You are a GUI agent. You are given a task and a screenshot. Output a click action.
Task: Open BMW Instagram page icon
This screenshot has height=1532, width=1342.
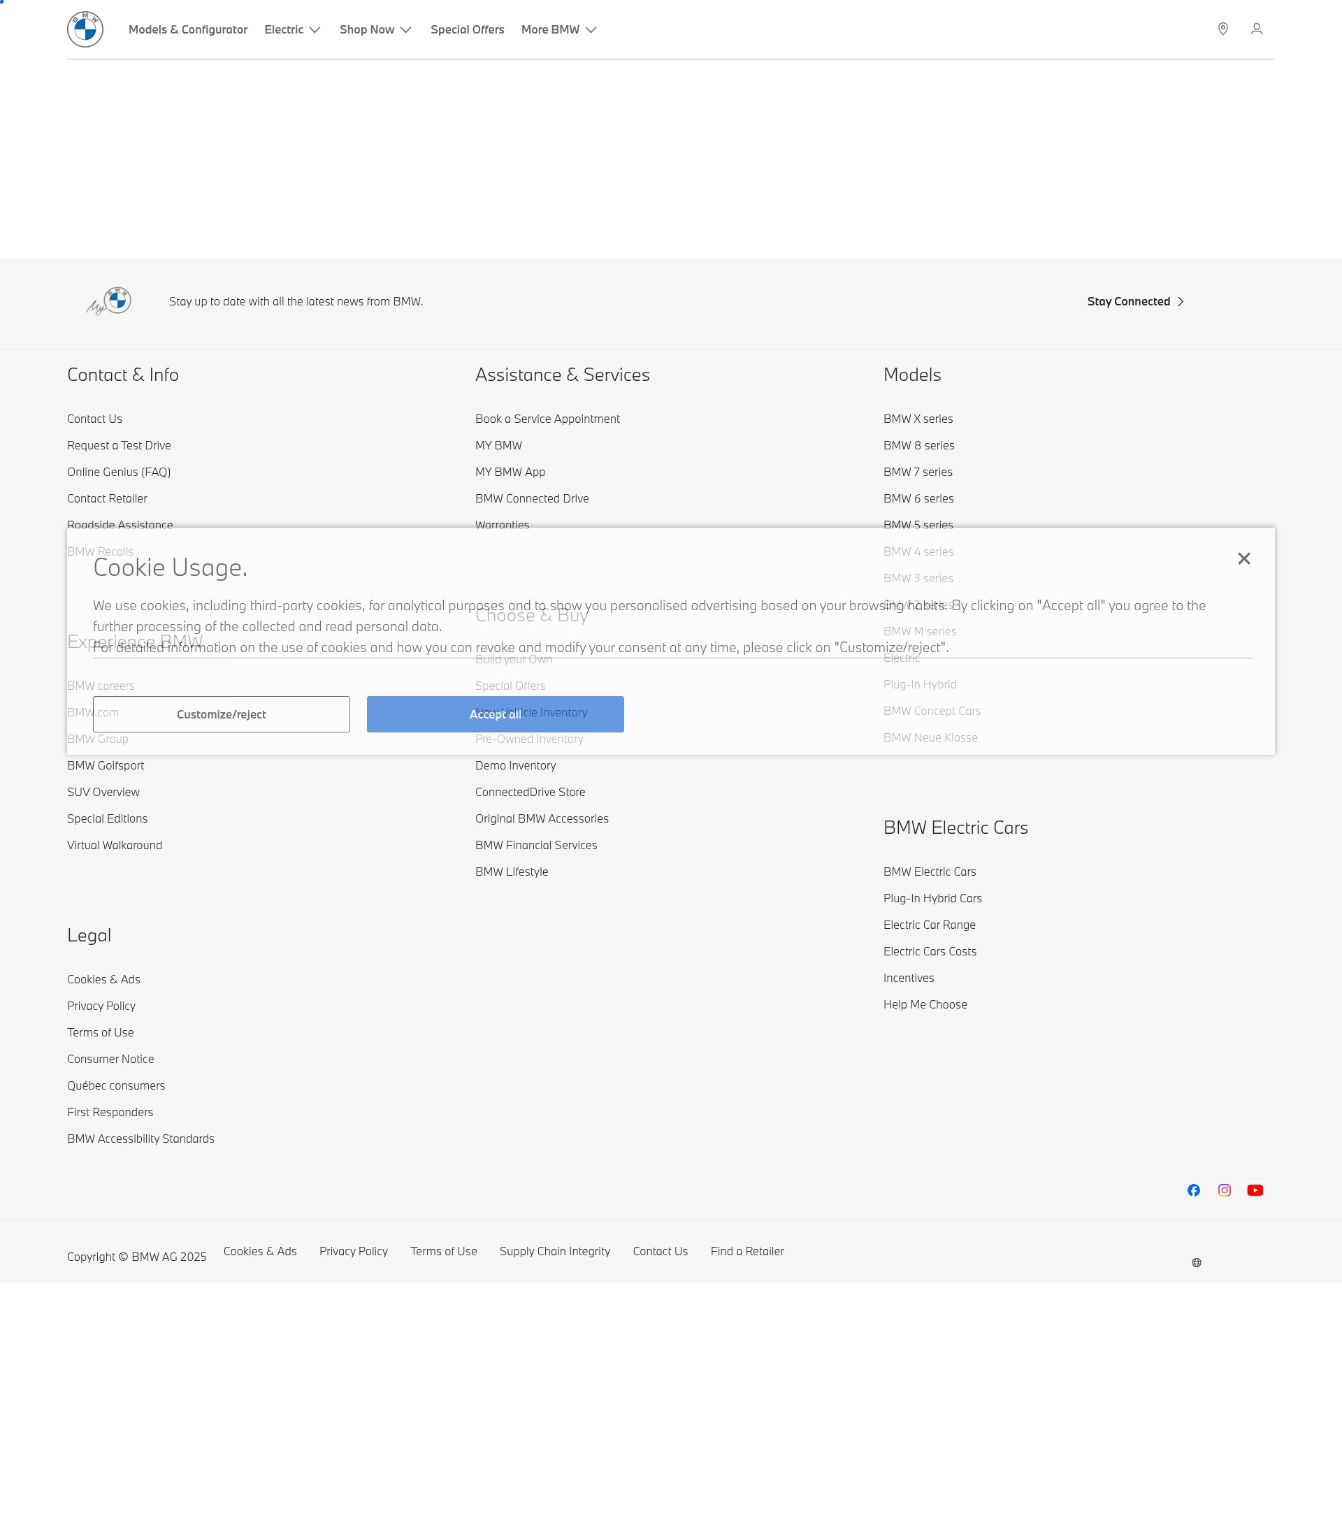click(1224, 1190)
